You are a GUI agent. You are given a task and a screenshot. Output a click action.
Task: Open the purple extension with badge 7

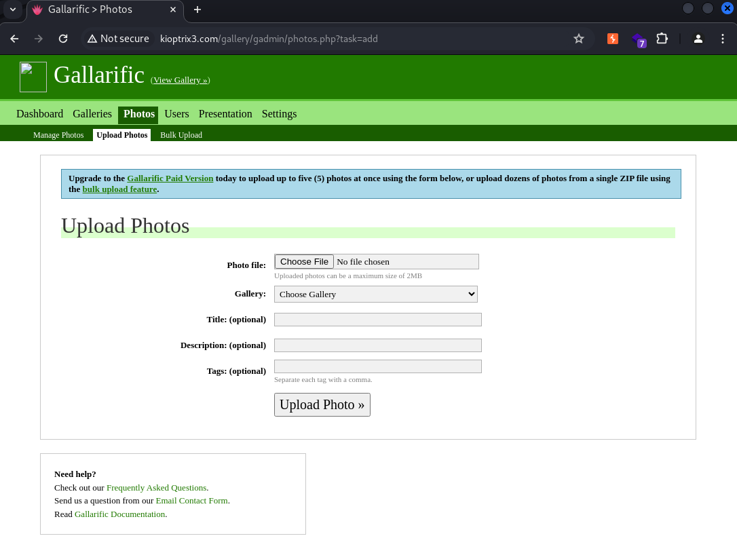click(639, 40)
